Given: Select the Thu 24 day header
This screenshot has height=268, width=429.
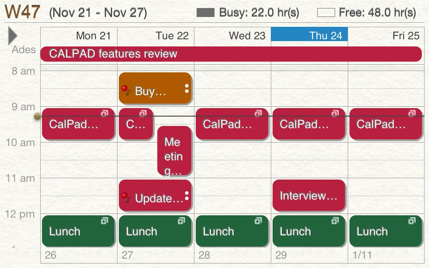Looking at the screenshot, I should [x=309, y=34].
